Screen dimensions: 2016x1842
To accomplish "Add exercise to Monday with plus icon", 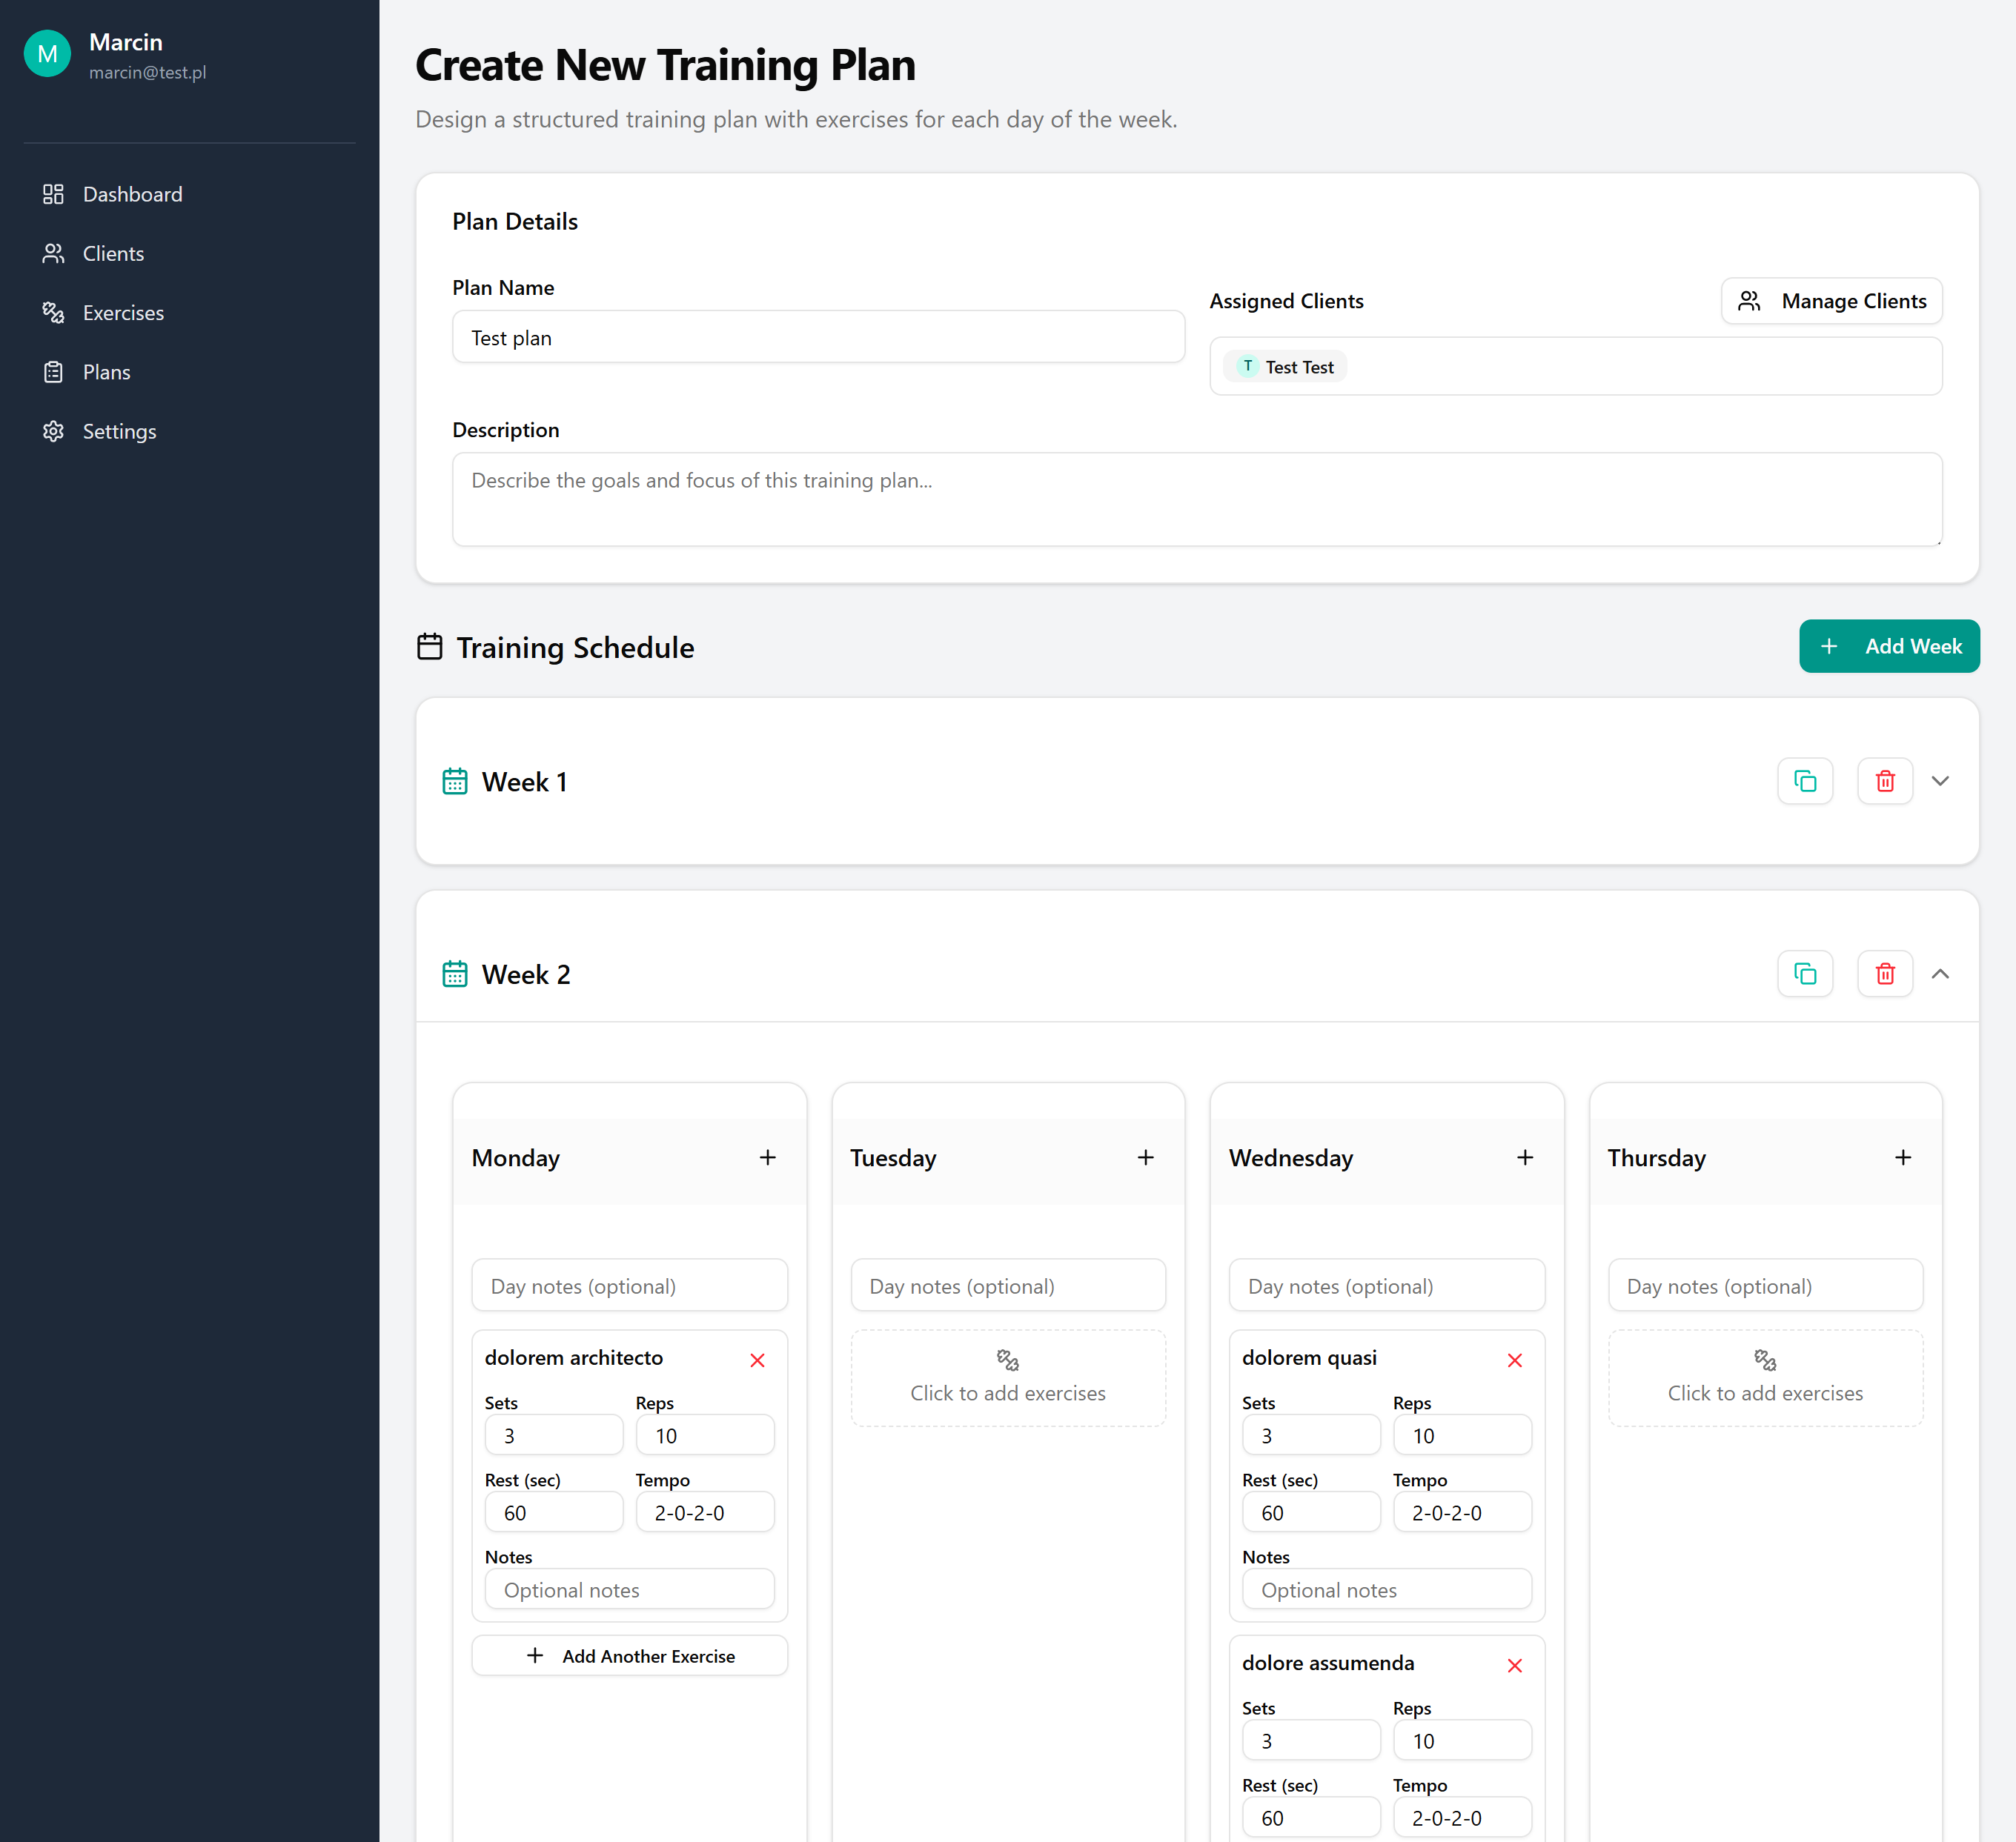I will click(767, 1157).
